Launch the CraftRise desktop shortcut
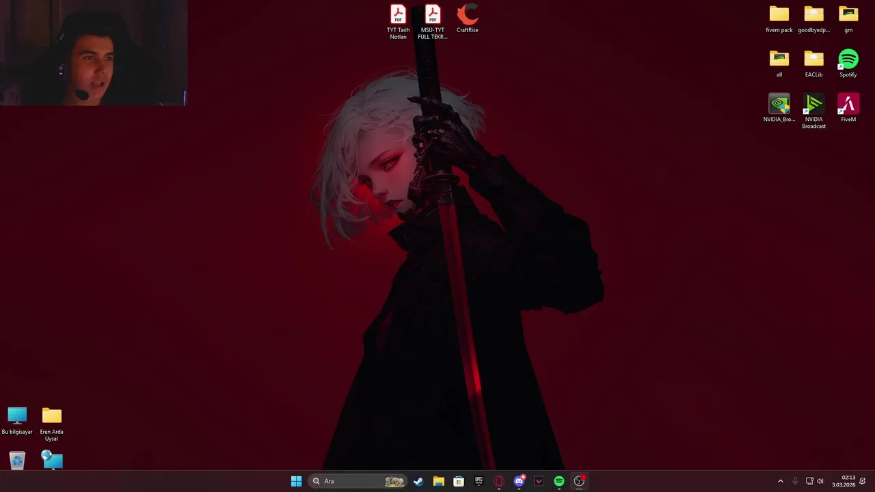This screenshot has width=875, height=492. click(x=468, y=18)
